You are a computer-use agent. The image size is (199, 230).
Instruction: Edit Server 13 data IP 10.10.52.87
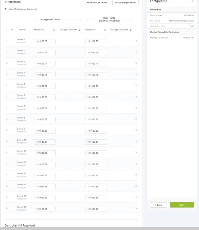96,176
